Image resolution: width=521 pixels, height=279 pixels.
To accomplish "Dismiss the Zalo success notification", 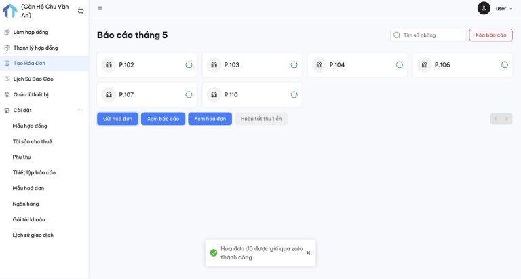I will (308, 253).
